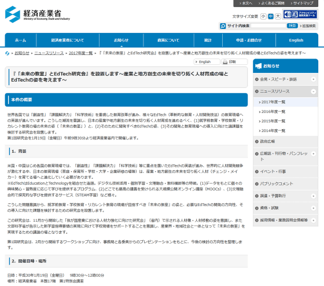Click the 2. 開催日時・場所 heading
Image resolution: width=324 pixels, height=286 pixels.
[x=126, y=261]
